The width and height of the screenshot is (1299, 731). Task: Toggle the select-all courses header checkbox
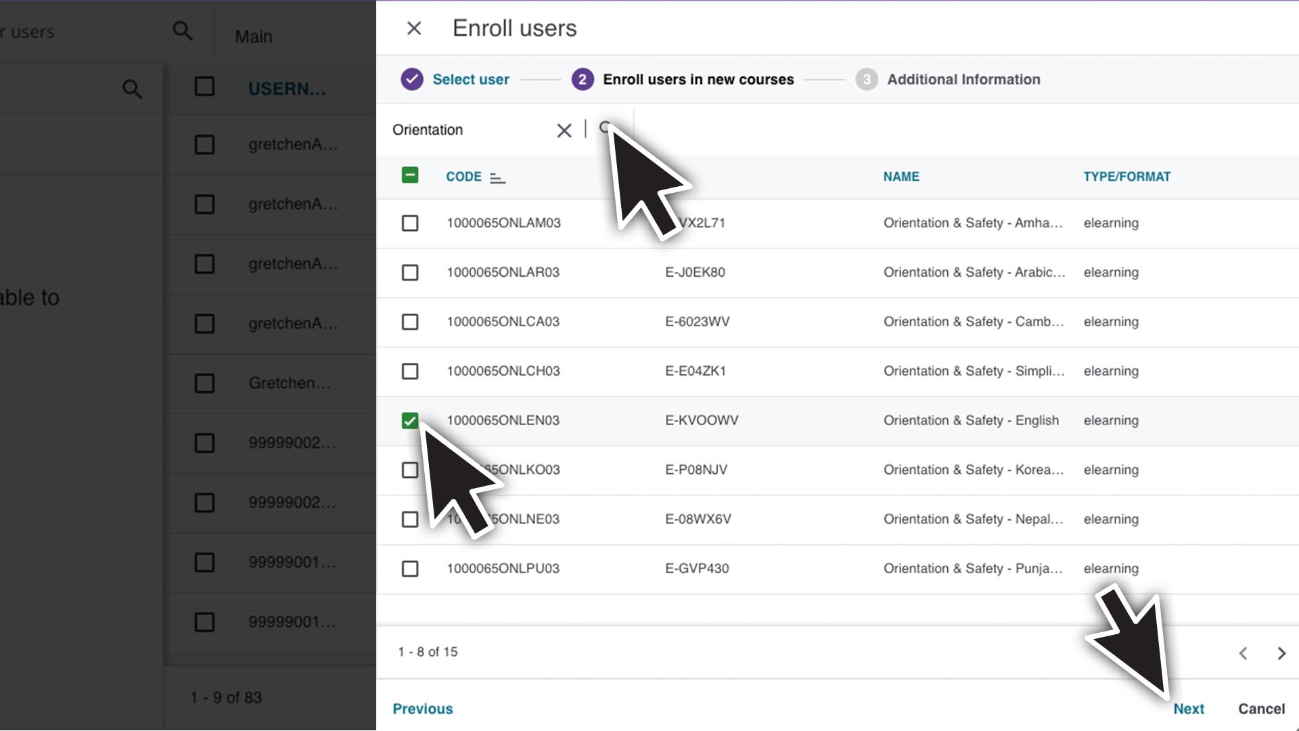coord(409,175)
